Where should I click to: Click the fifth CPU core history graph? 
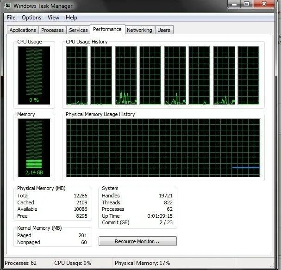[175, 75]
